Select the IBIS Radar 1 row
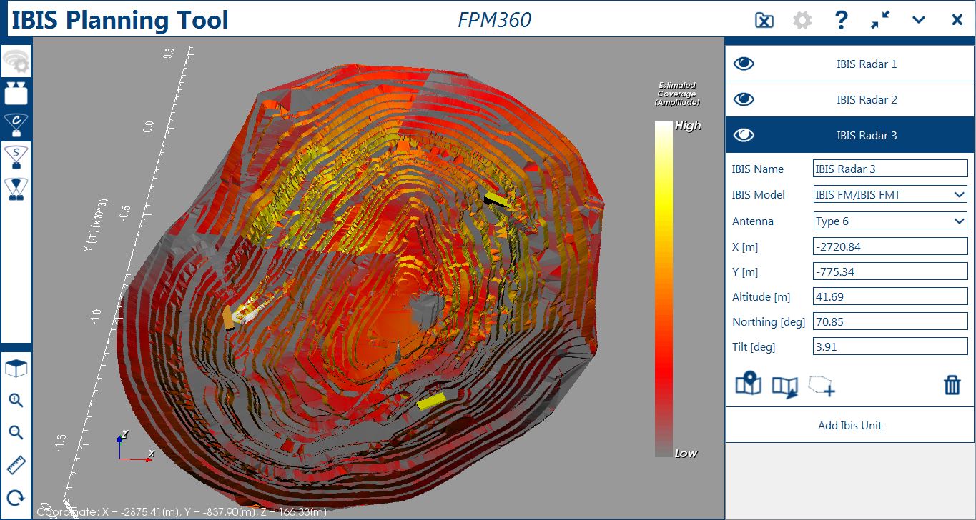976x520 pixels. (850, 64)
